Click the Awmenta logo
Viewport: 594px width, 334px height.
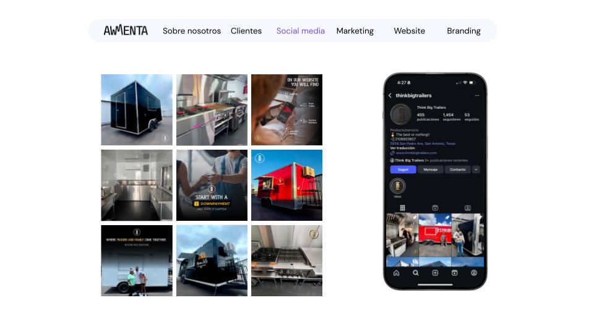tap(126, 30)
